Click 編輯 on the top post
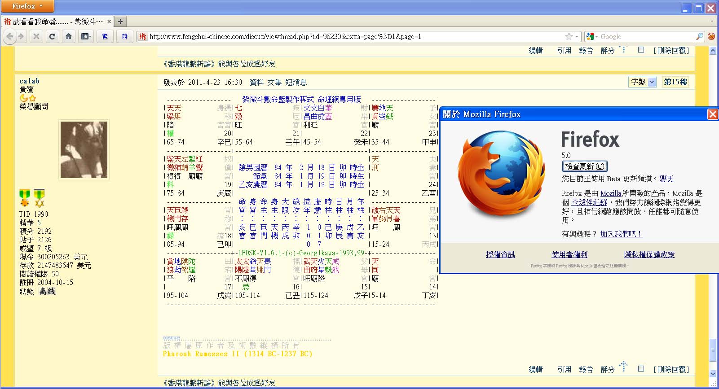 pos(536,51)
